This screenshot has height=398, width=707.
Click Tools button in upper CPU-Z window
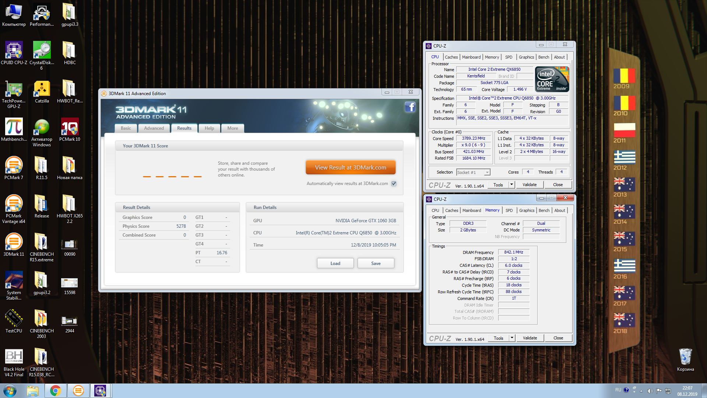click(498, 185)
